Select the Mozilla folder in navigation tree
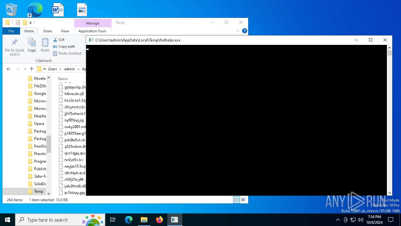This screenshot has width=401, height=226. coord(40,116)
